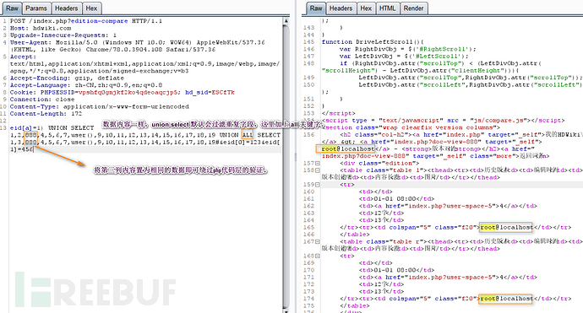Select the response Hex tab

point(366,8)
